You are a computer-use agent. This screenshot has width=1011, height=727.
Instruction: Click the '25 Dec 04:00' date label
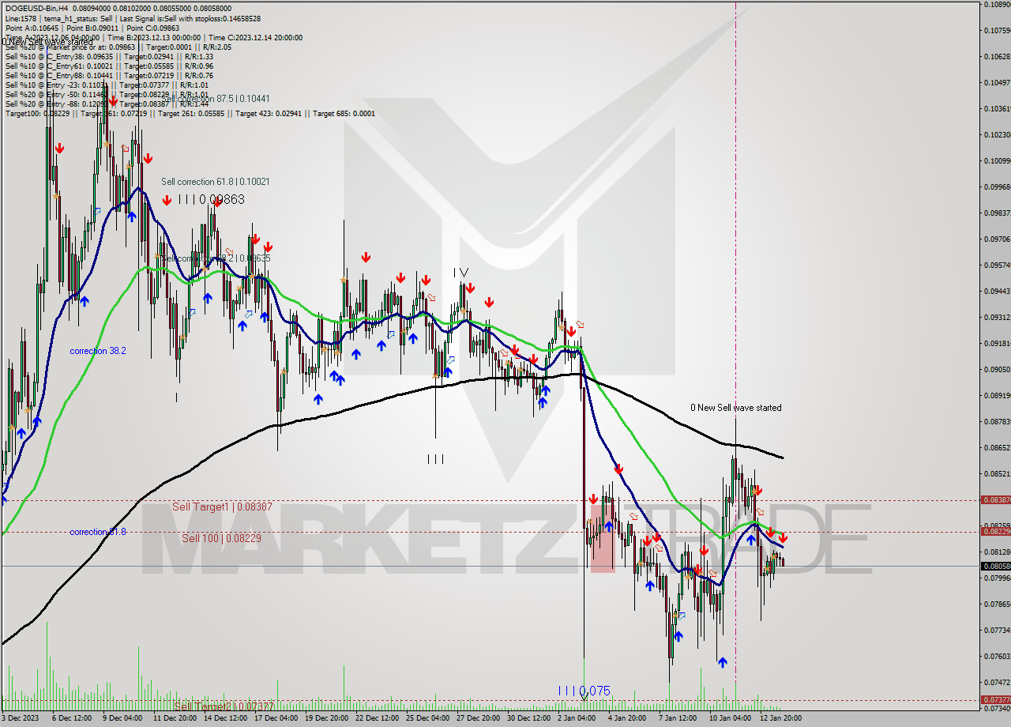tap(428, 719)
